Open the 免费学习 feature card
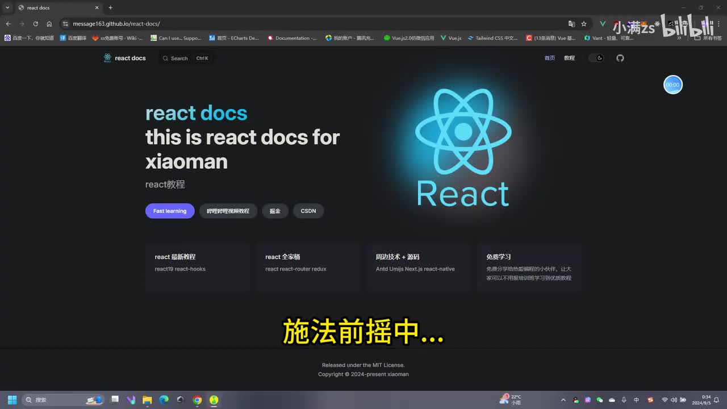 [529, 268]
